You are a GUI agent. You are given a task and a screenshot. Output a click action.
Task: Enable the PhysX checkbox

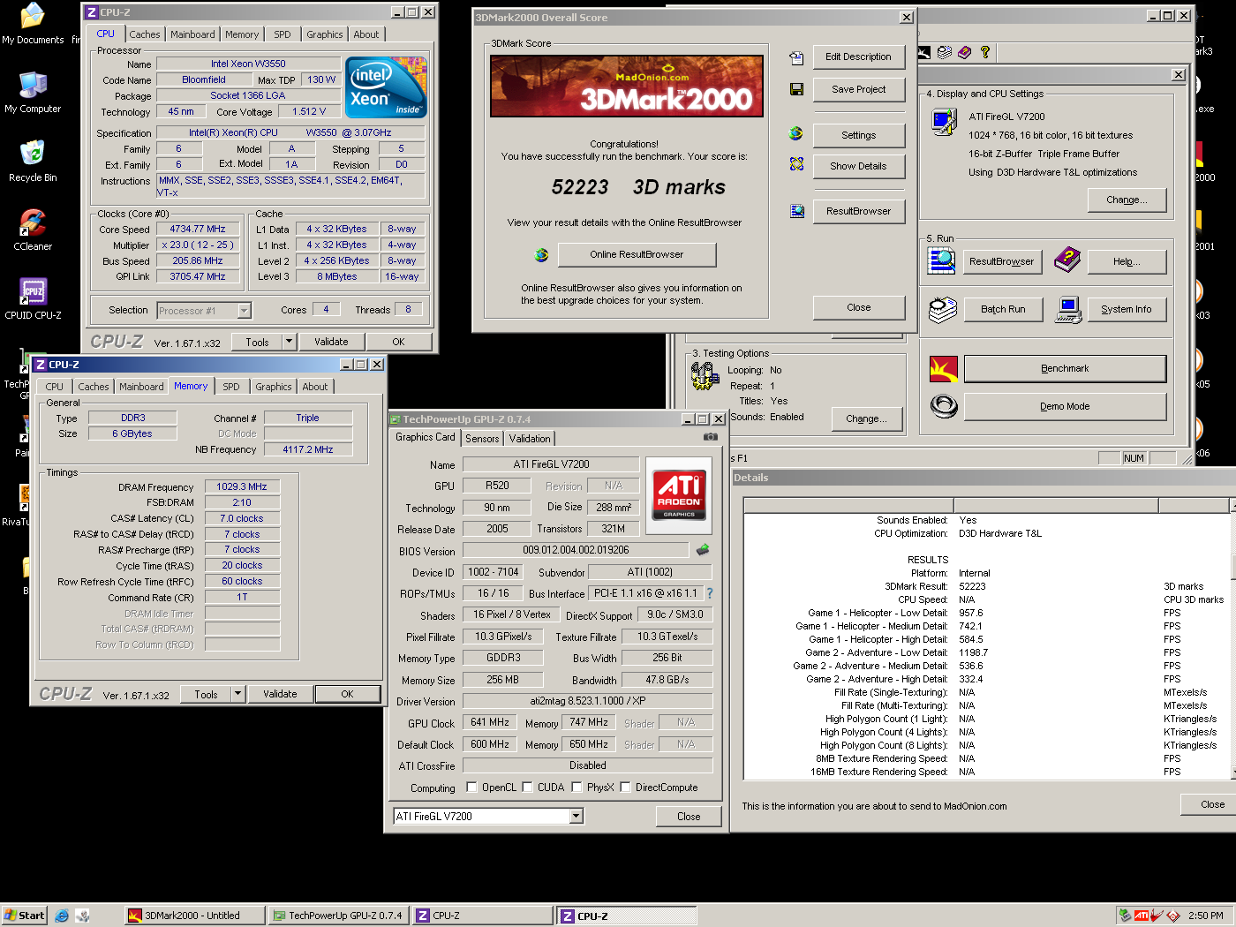click(577, 788)
